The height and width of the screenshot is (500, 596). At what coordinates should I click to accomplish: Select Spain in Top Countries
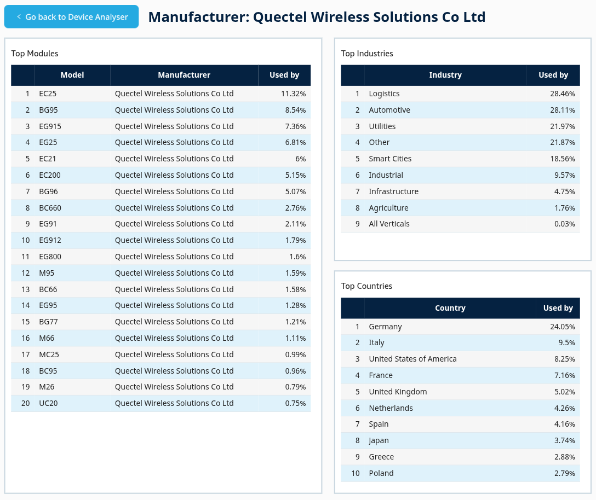pyautogui.click(x=460, y=424)
